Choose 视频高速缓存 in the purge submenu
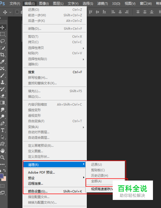The height and width of the screenshot is (208, 161). point(99,189)
